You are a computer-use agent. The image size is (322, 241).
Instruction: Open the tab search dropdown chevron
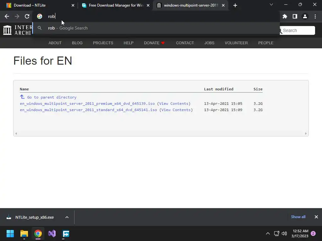(x=271, y=4)
